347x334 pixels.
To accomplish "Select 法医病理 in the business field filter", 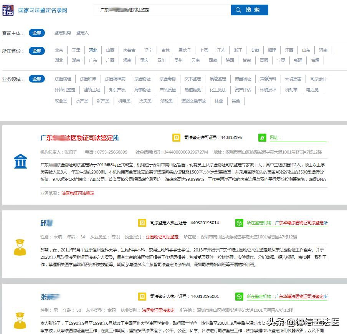I will 63,79.
